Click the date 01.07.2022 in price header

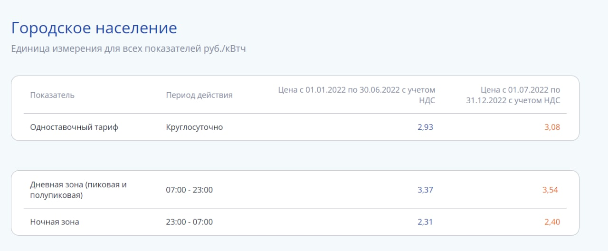point(529,90)
